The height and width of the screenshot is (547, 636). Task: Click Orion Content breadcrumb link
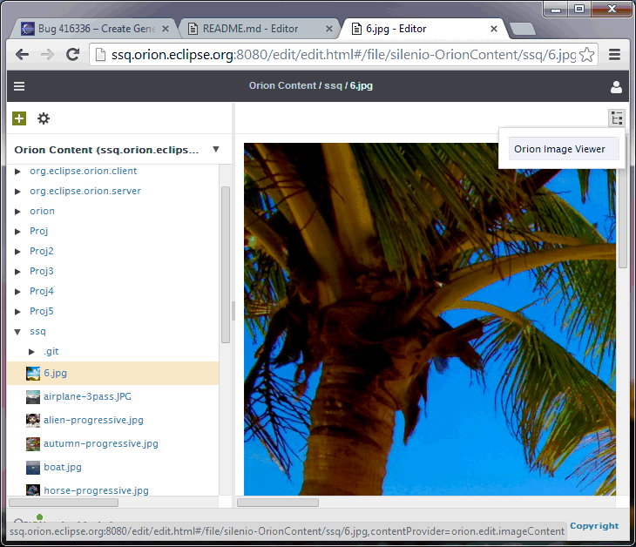coord(282,85)
